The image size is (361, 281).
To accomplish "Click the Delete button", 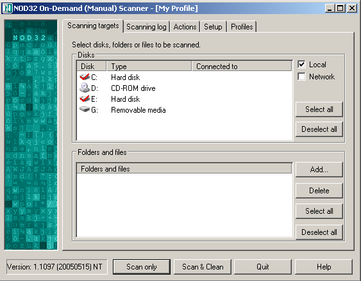I will coord(319,191).
